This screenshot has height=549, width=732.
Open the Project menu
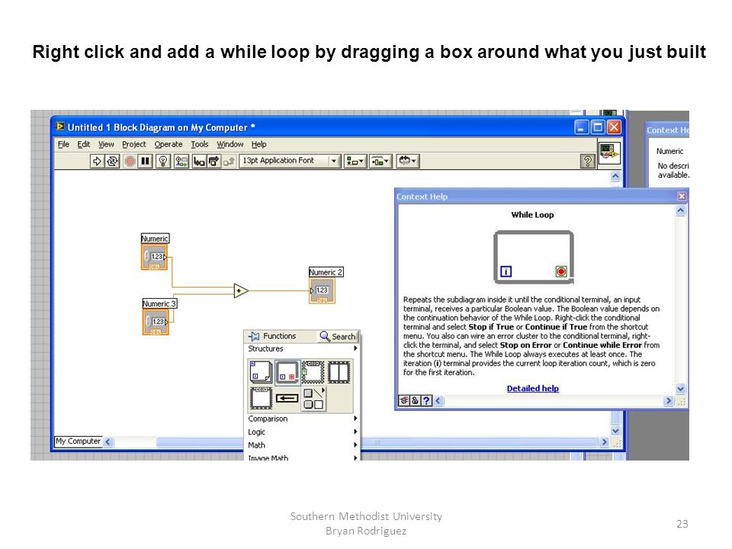click(x=134, y=144)
